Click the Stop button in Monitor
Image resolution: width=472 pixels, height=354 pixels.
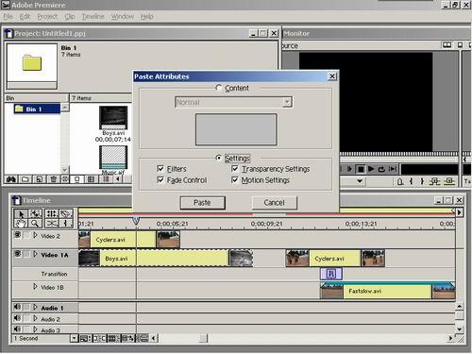pyautogui.click(x=361, y=169)
